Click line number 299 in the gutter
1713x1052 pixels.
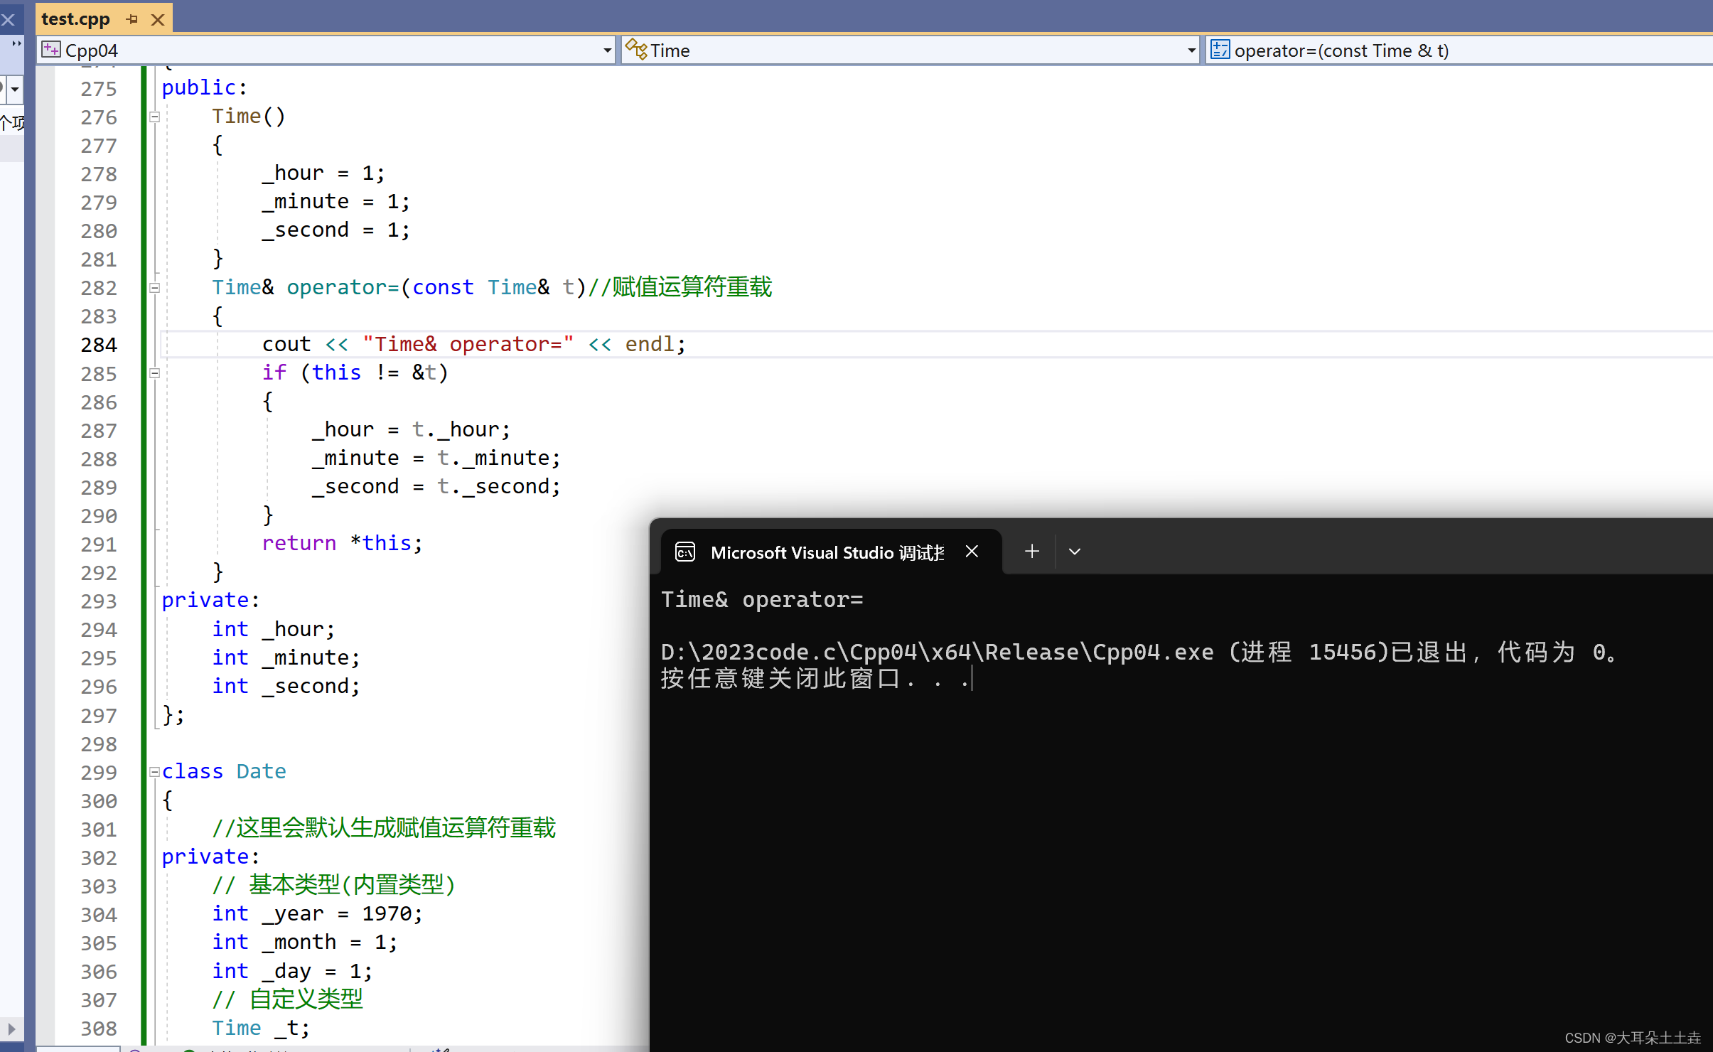tap(99, 772)
